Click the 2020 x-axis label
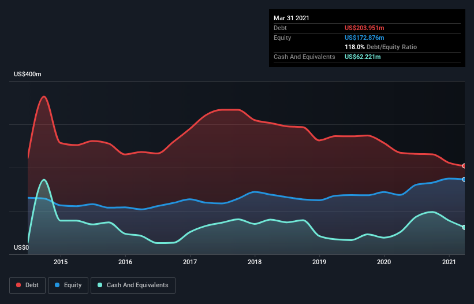 [x=384, y=262]
